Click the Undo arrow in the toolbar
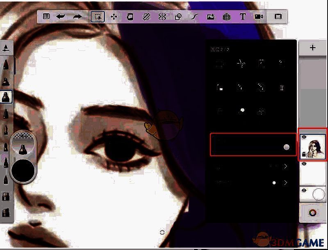 tap(60, 16)
